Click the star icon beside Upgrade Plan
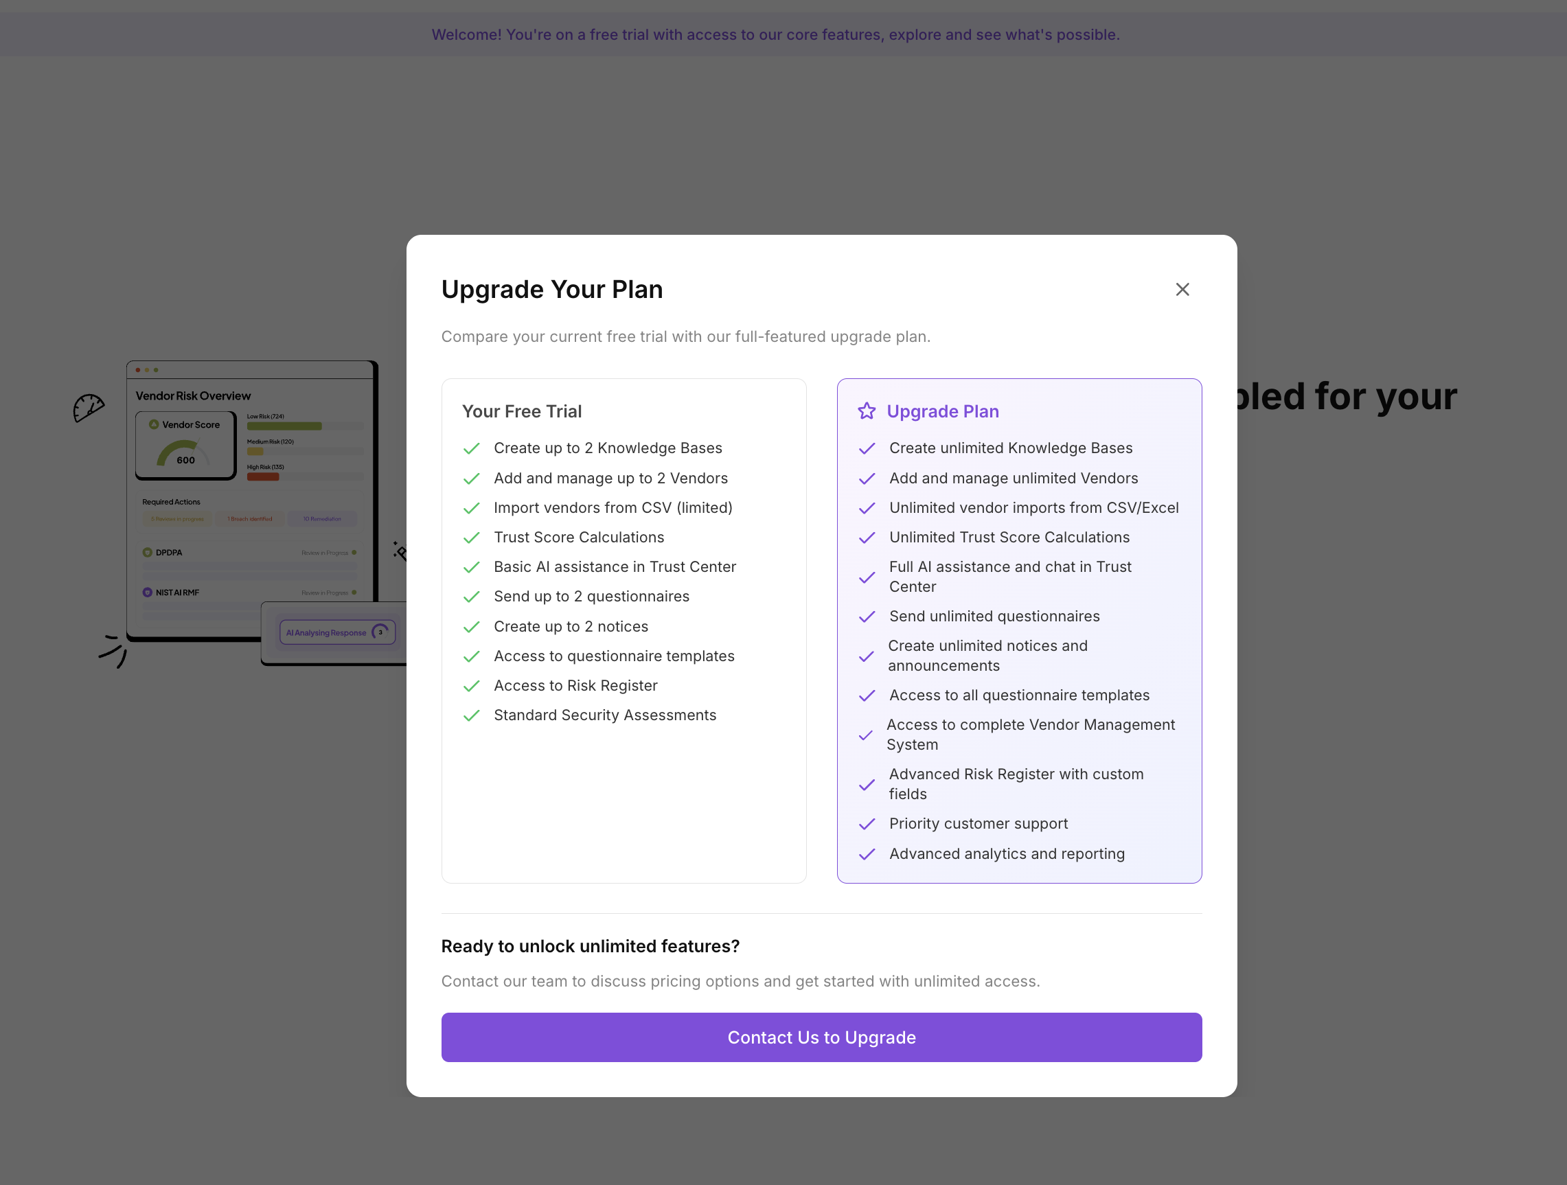Screen dimensions: 1567x1185 (867, 411)
